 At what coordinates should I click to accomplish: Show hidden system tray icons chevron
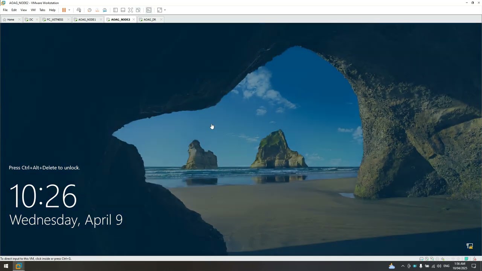[x=403, y=266]
